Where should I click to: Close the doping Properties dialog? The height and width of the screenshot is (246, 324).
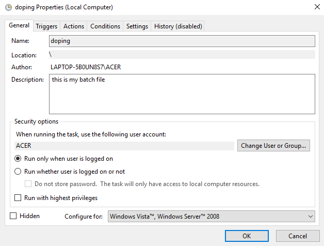pos(315,7)
